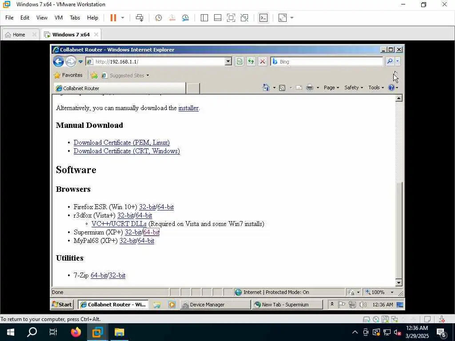Open the IE Page menu dropdown
455x341 pixels.
click(331, 87)
